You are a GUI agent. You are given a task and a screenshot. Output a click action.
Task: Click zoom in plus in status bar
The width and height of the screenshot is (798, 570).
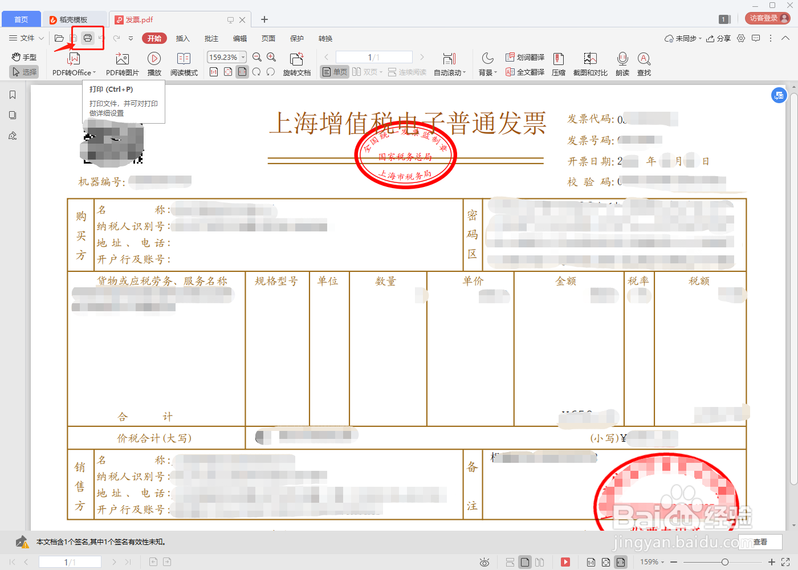tap(772, 562)
